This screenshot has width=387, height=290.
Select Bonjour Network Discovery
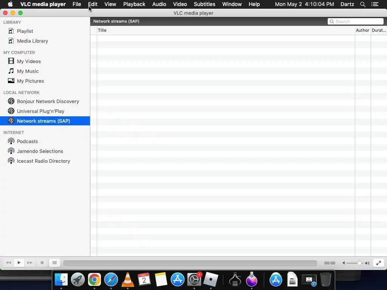[45, 101]
